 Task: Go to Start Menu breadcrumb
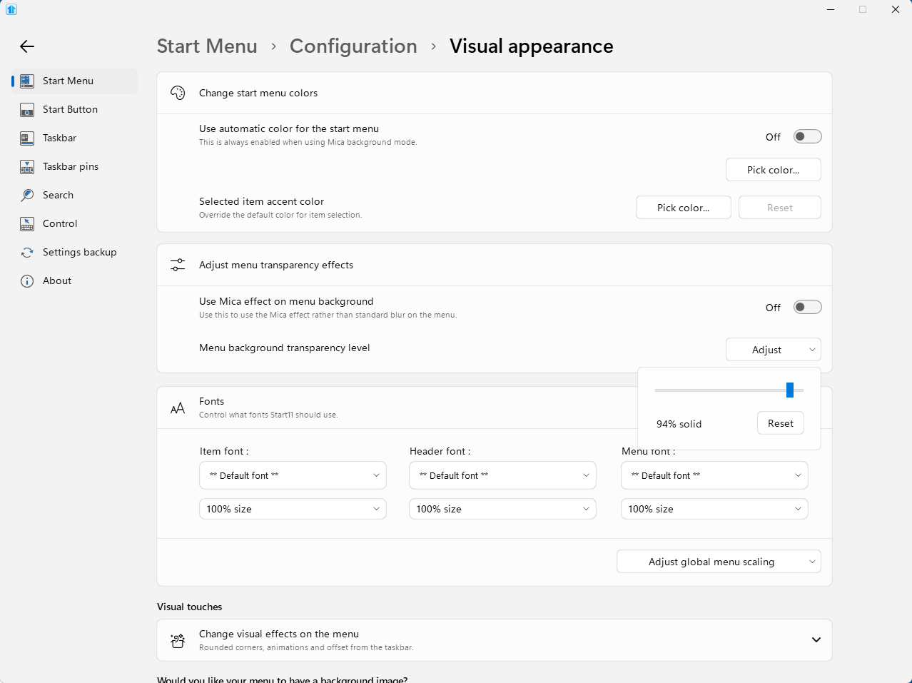click(x=207, y=46)
